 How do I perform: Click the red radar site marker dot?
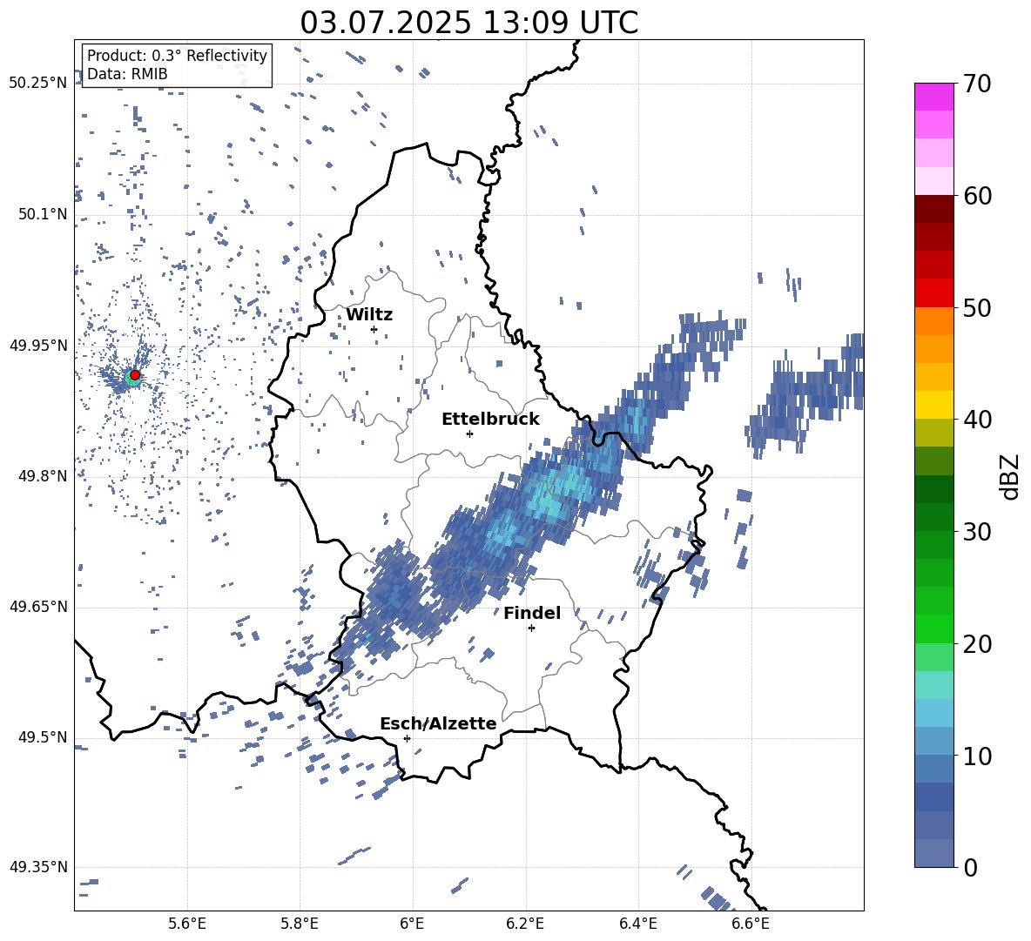click(135, 375)
